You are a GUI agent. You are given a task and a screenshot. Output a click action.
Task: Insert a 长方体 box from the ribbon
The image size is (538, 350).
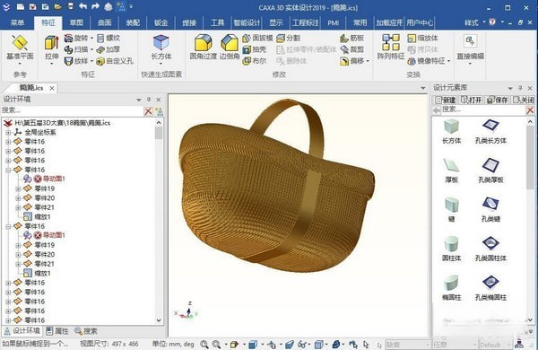click(161, 47)
